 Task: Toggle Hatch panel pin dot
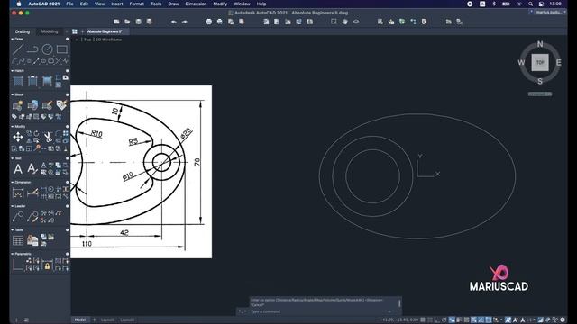tap(67, 71)
